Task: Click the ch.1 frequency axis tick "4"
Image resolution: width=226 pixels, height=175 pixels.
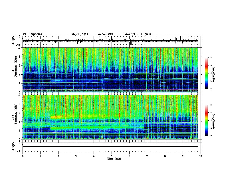Action: (x=20, y=75)
